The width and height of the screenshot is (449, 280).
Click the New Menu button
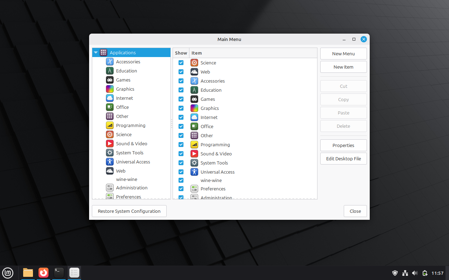click(x=343, y=54)
